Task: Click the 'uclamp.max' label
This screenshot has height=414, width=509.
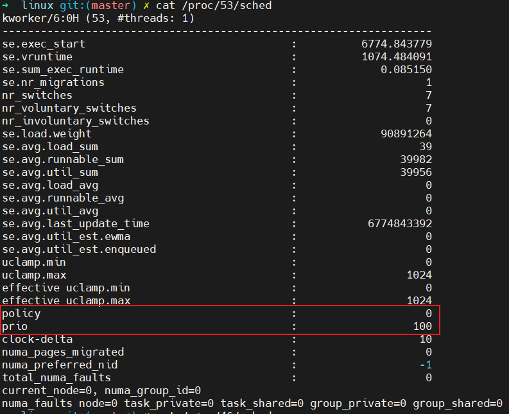Action: [34, 275]
